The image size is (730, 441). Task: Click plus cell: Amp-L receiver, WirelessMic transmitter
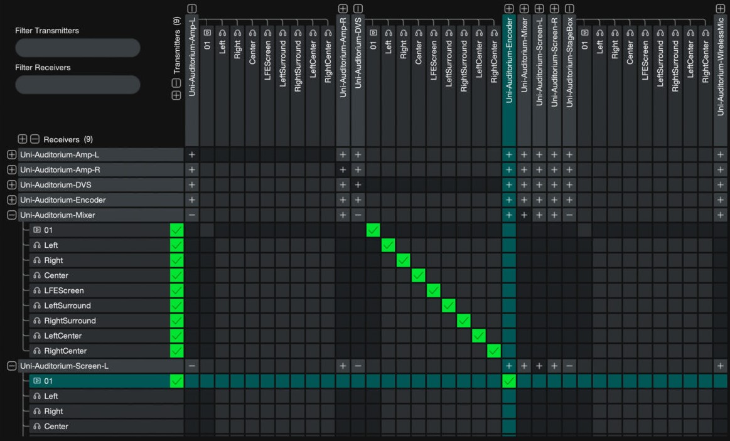coord(720,154)
